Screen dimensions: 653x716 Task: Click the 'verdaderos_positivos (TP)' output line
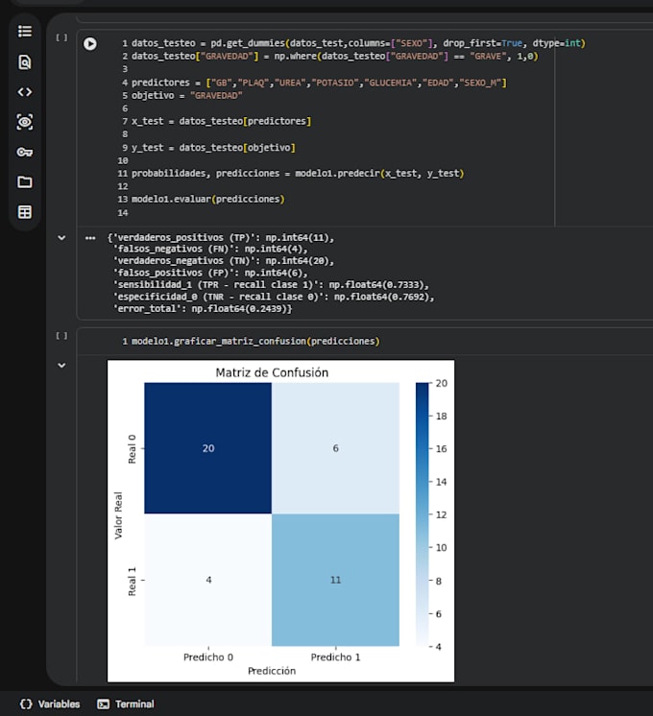pyautogui.click(x=221, y=237)
